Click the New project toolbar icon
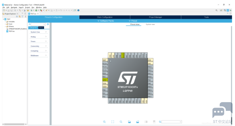The height and width of the screenshot is (126, 235). 4,10
